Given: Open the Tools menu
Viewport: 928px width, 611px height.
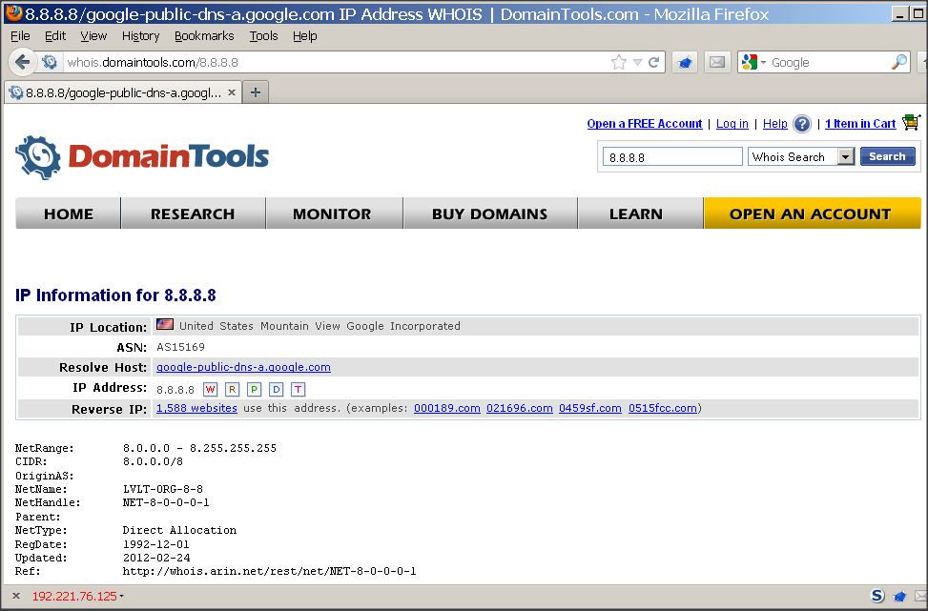Looking at the screenshot, I should (x=263, y=36).
